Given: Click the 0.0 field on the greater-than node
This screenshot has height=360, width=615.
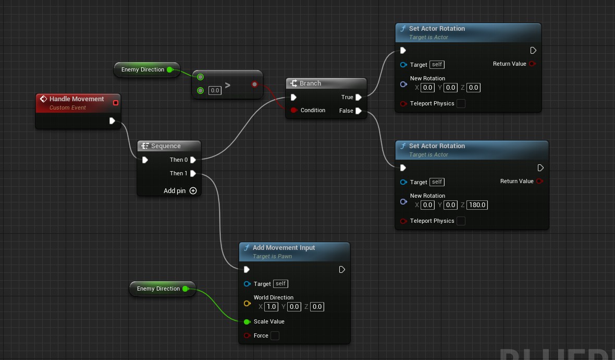Looking at the screenshot, I should coord(214,91).
